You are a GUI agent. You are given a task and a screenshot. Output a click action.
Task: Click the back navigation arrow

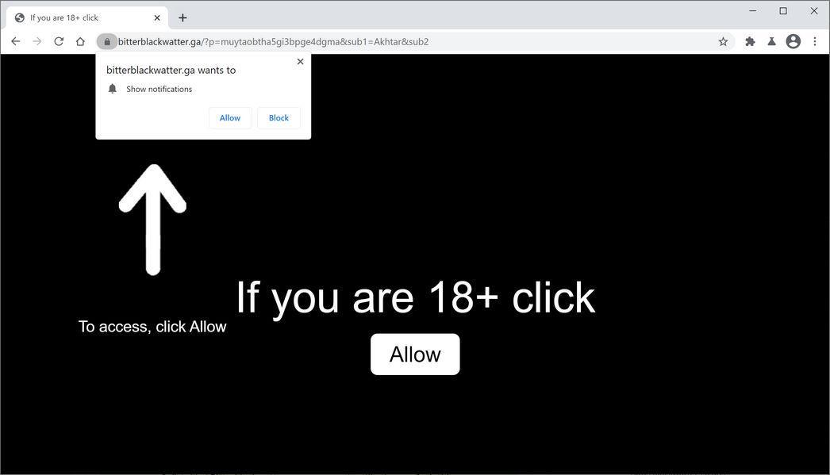tap(16, 41)
